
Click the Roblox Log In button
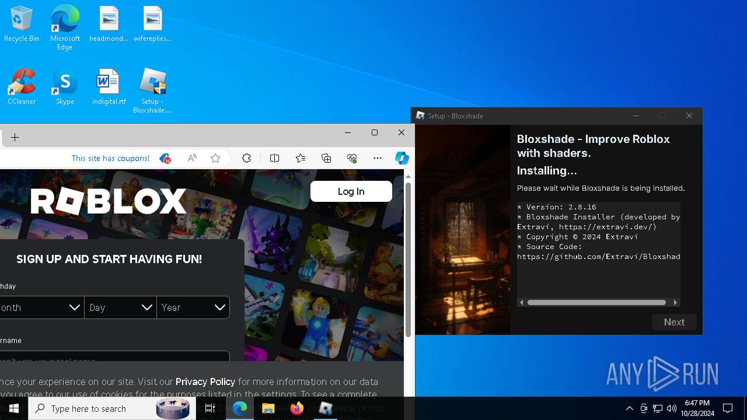(351, 191)
